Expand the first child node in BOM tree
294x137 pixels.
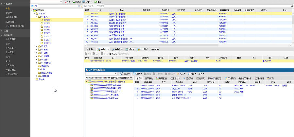[x=89, y=85]
